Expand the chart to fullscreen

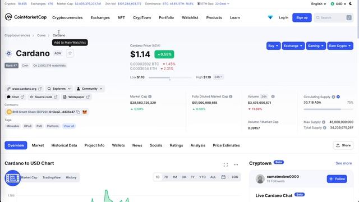pos(225,164)
